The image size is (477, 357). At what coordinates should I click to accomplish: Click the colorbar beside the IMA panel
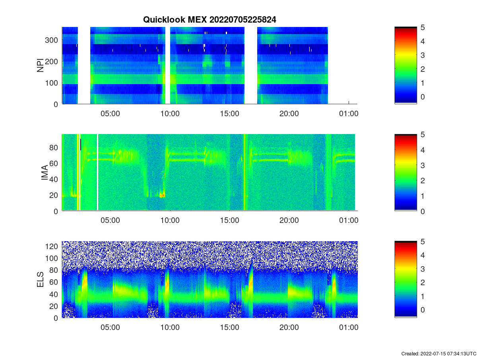point(405,173)
